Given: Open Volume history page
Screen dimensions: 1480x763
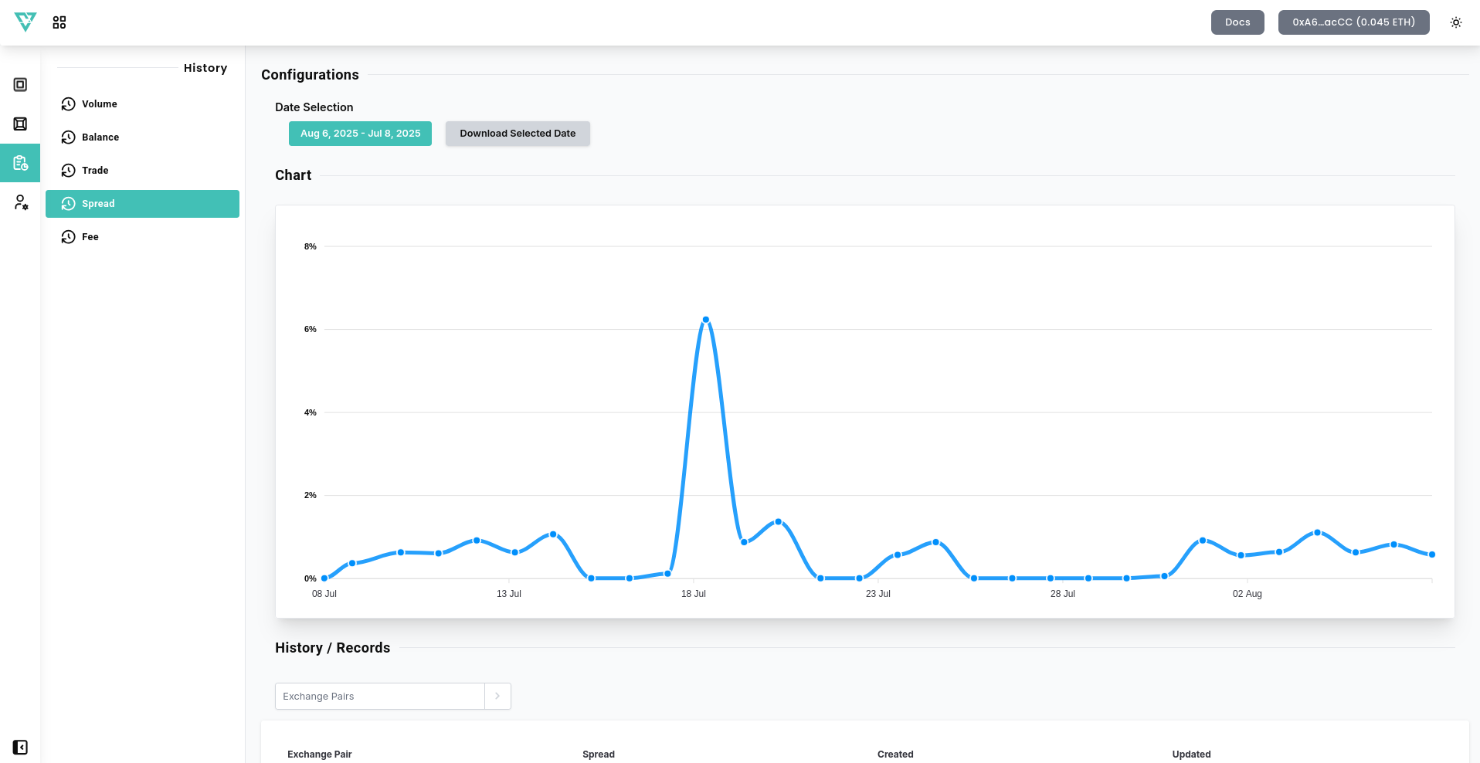Looking at the screenshot, I should point(99,104).
